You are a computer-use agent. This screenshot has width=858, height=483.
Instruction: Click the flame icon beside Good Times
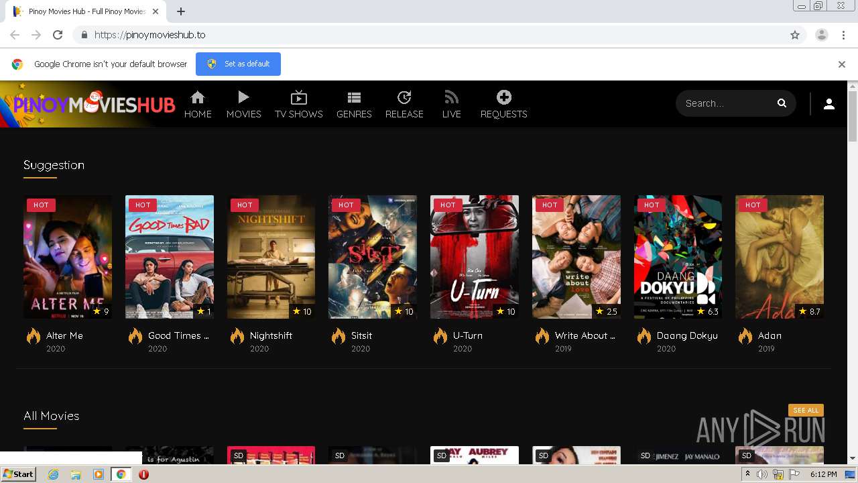pyautogui.click(x=135, y=336)
